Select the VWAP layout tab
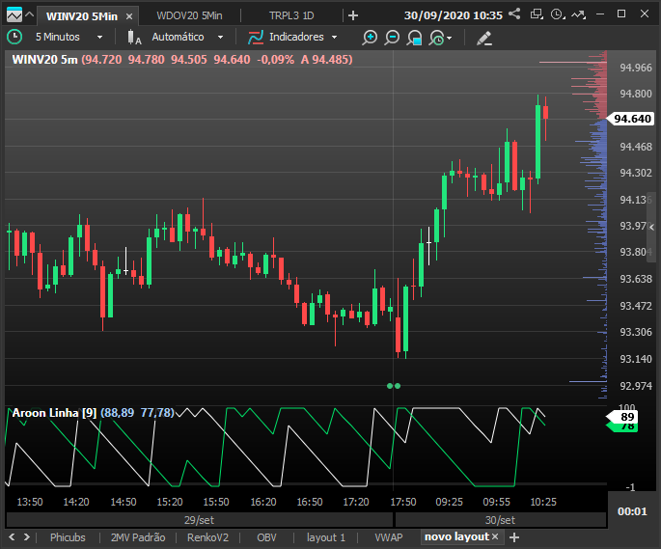Viewport: 661px width, 549px height. 389,537
